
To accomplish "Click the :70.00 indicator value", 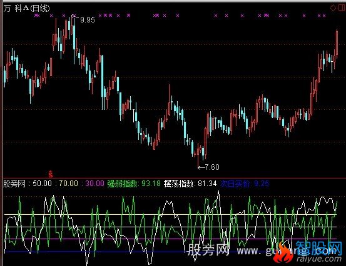I will (x=66, y=184).
